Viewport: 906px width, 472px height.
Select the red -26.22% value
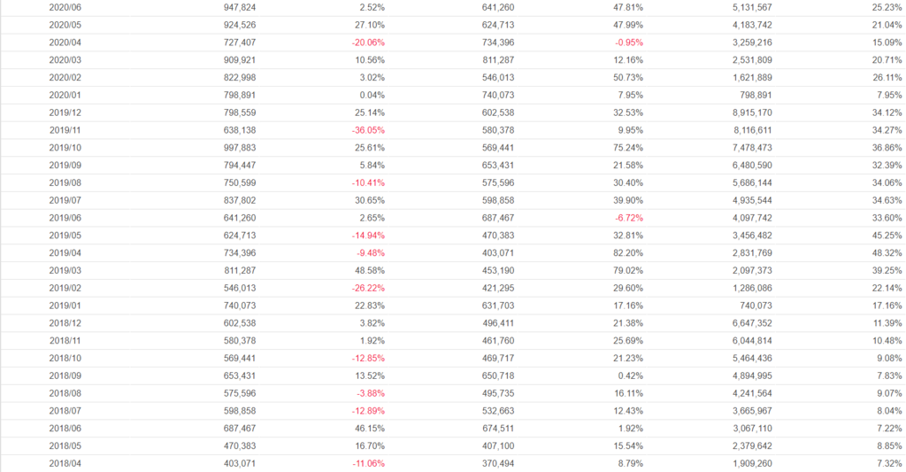(x=368, y=288)
